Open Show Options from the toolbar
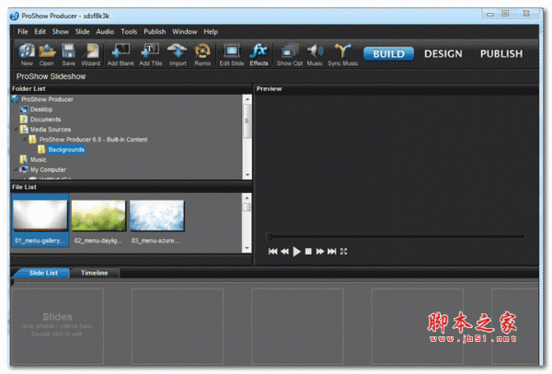552x374 pixels. [290, 54]
